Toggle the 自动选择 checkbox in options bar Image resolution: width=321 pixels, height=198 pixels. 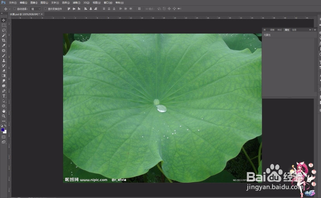[x=15, y=9]
